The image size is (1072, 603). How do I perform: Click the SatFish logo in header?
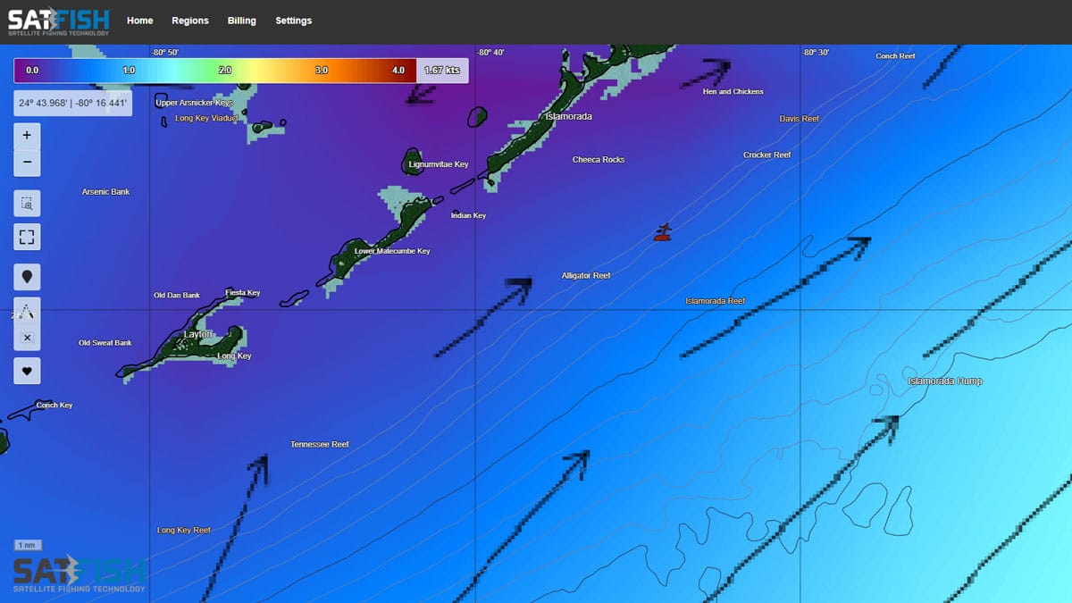tap(58, 21)
